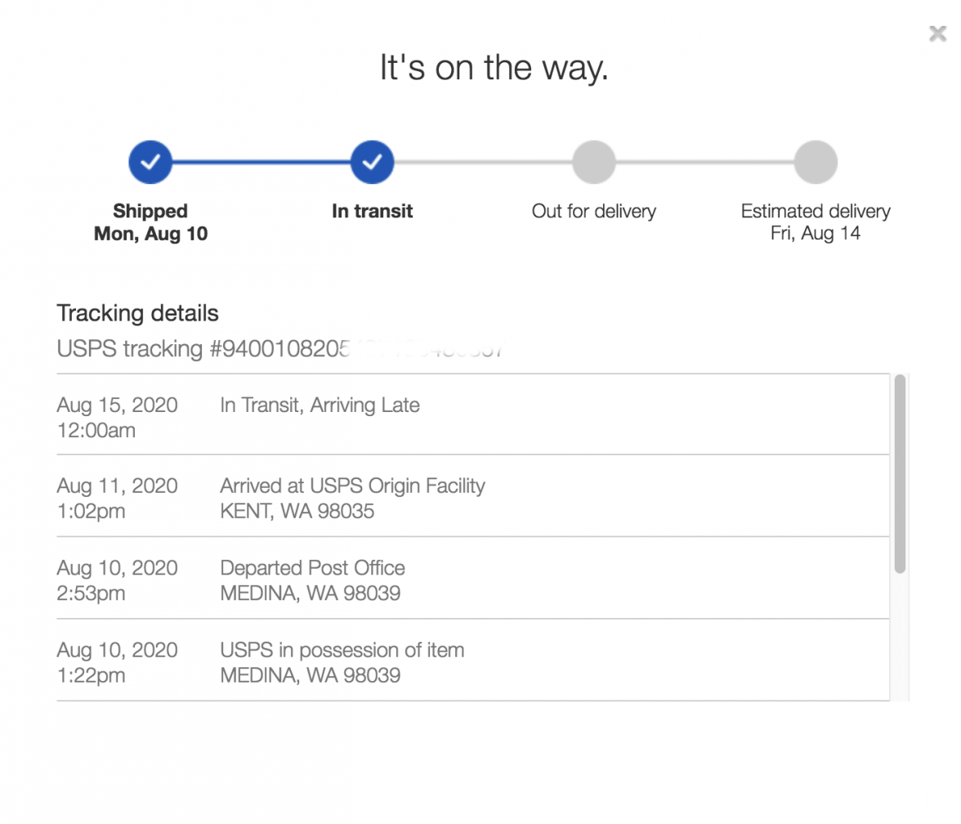The image size is (961, 824).
Task: Close the tracking details dialog
Action: click(937, 34)
